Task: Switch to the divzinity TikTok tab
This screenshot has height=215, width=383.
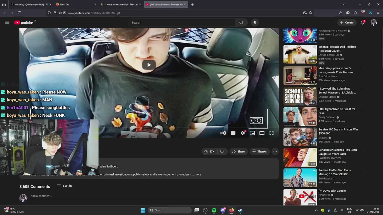Action: (x=31, y=4)
